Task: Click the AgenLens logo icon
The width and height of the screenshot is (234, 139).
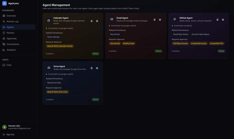Action: click(4, 3)
